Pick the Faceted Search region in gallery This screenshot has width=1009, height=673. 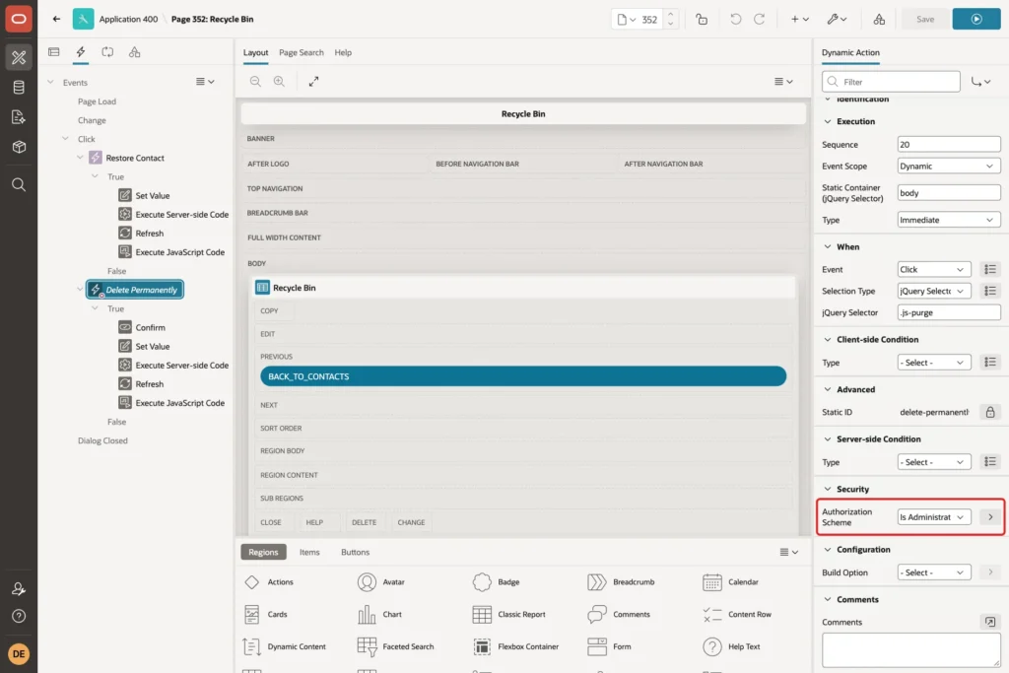click(396, 646)
